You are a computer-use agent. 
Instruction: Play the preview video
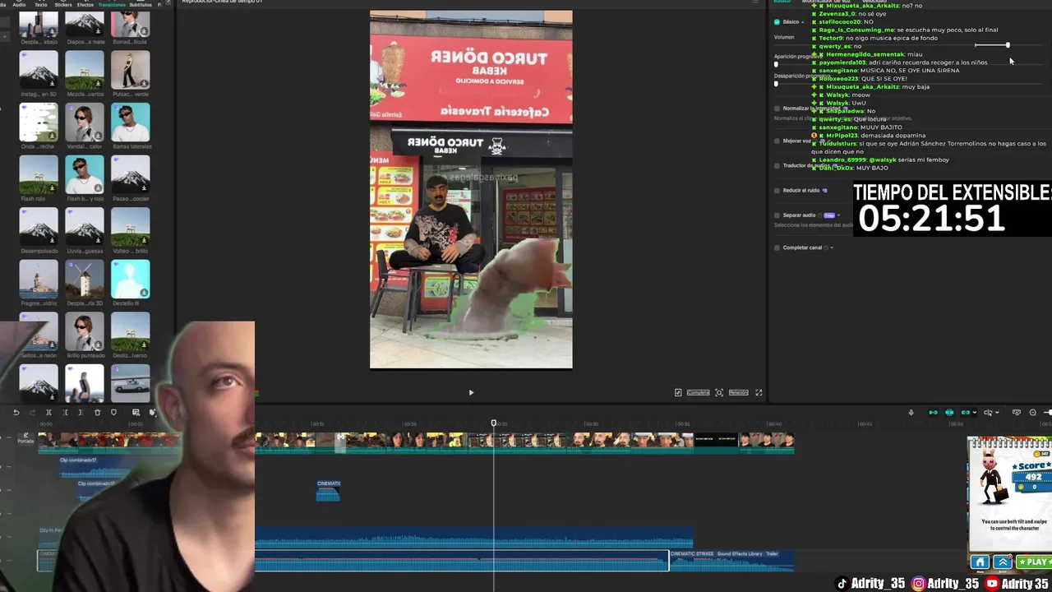pyautogui.click(x=471, y=393)
